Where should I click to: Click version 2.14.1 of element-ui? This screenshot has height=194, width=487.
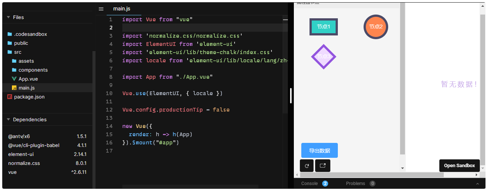80,154
